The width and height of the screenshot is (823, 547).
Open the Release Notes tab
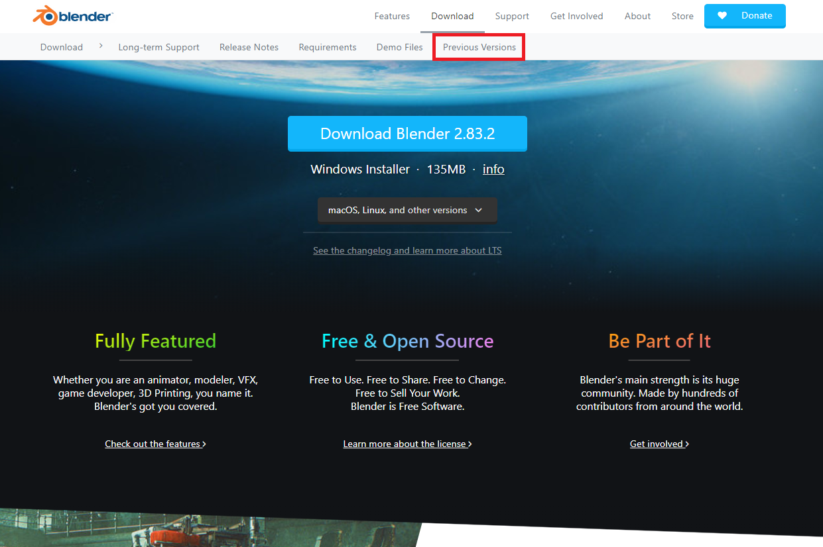[x=249, y=47]
